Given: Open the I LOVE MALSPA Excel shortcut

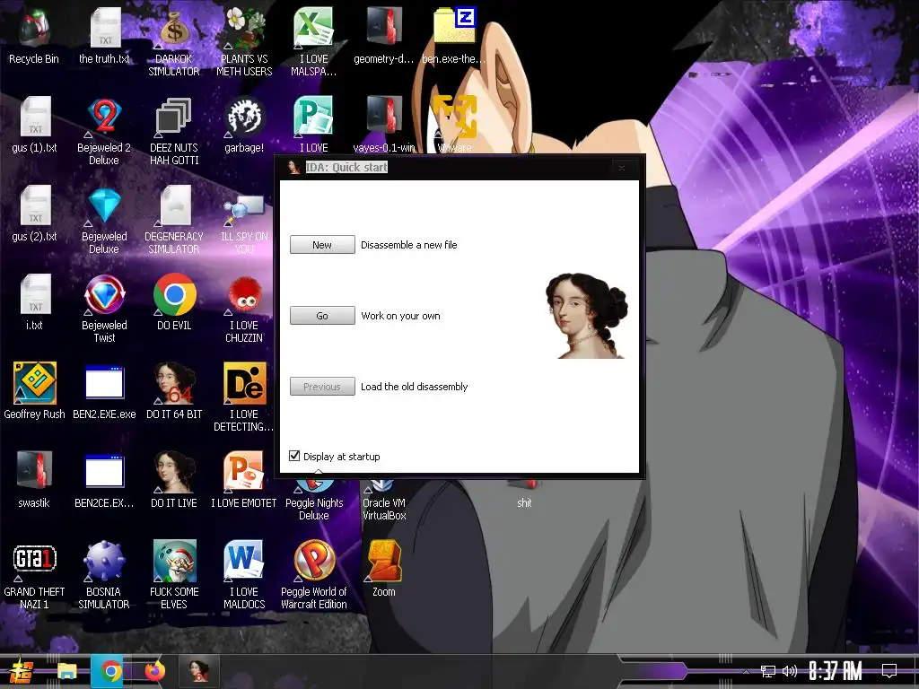Looking at the screenshot, I should (313, 28).
